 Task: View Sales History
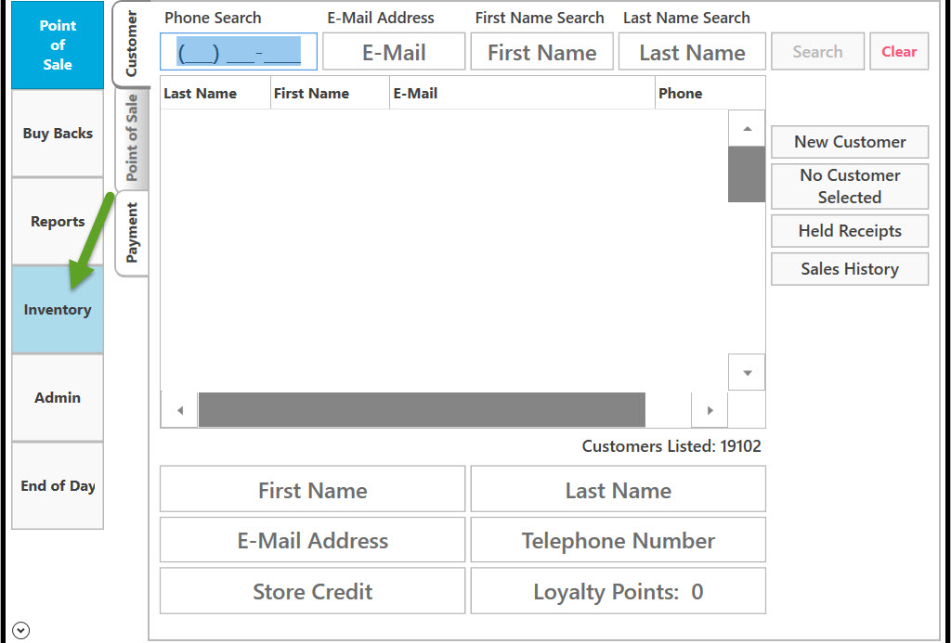(x=850, y=269)
